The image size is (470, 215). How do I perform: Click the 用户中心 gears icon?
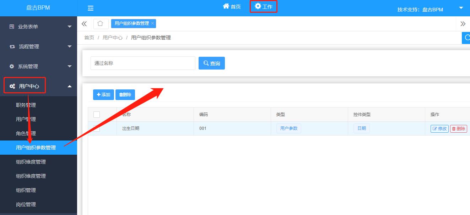pyautogui.click(x=12, y=86)
